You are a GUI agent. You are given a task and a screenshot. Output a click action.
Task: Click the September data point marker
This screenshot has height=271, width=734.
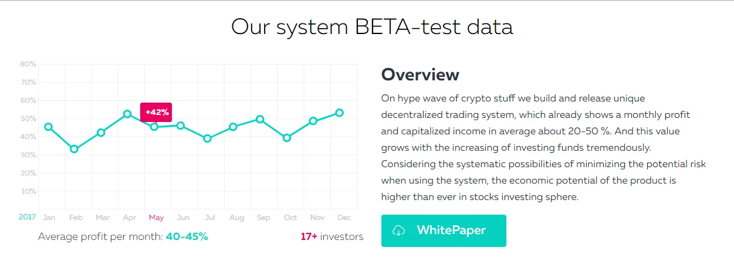coord(260,119)
